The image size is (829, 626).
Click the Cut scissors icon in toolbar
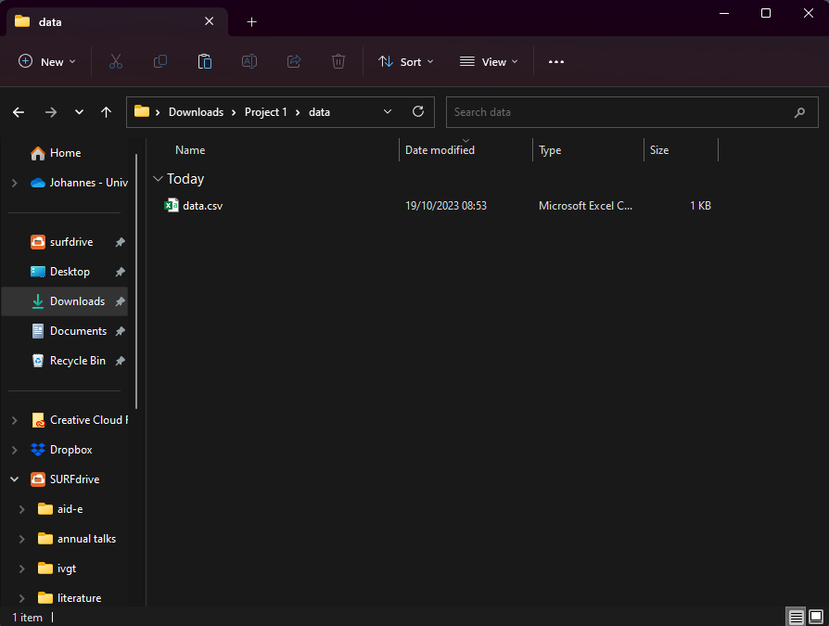pos(116,62)
